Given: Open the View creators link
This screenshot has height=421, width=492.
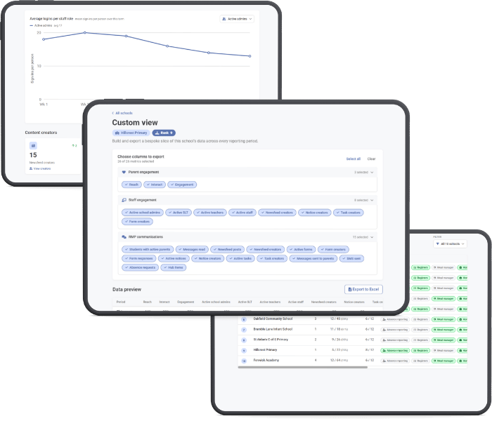Looking at the screenshot, I should tap(40, 169).
